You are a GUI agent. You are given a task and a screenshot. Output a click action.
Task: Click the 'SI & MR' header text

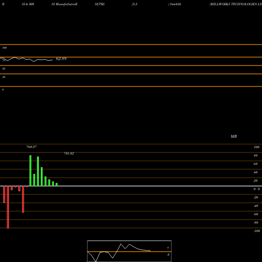pyautogui.click(x=28, y=4)
